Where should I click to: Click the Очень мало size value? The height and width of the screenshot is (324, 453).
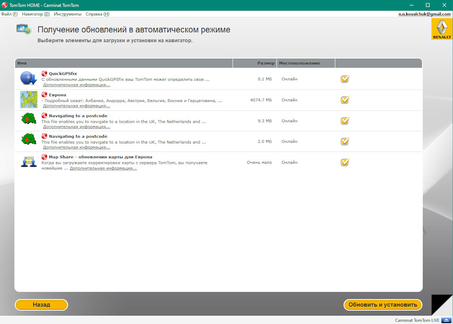(260, 162)
